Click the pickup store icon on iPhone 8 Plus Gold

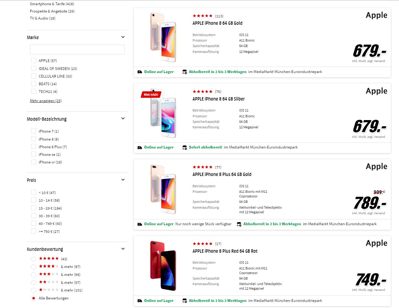pyautogui.click(x=239, y=224)
